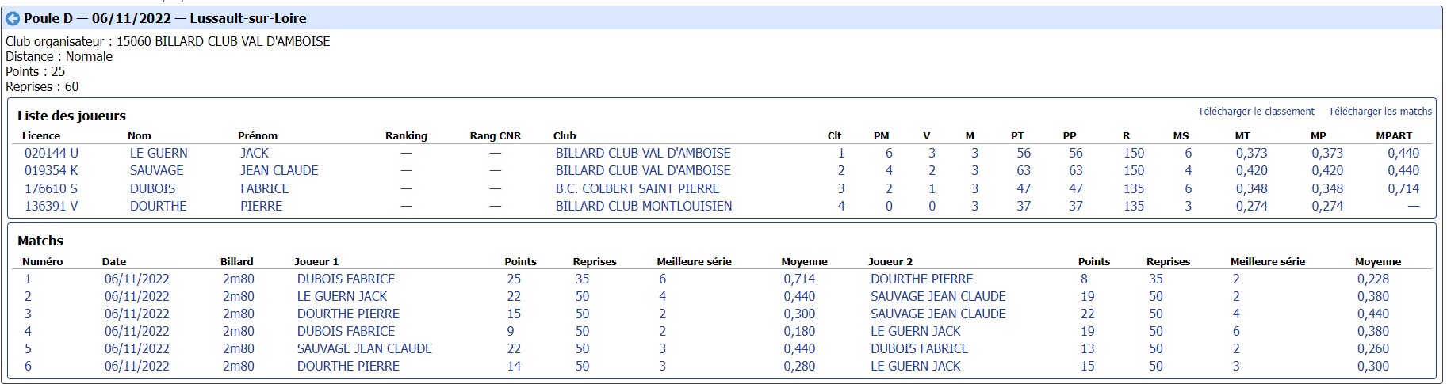Open match number 1
Screen dimensions: 1447x384
(29, 279)
